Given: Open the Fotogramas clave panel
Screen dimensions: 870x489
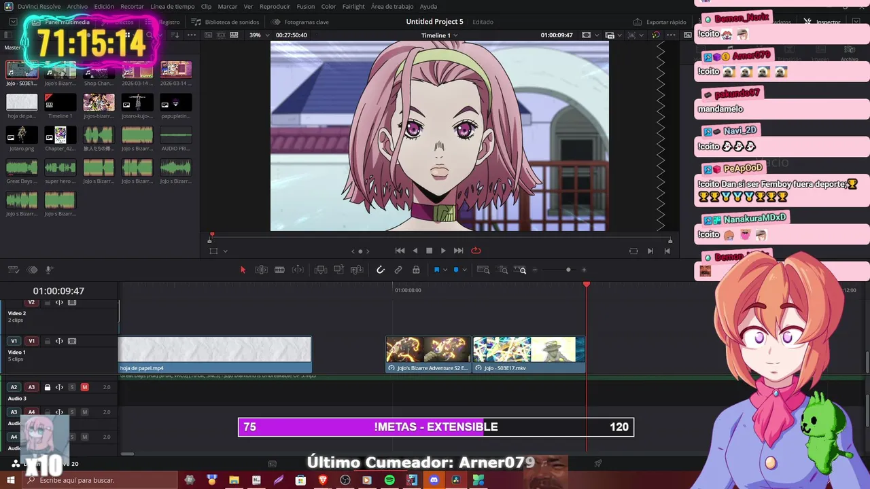Looking at the screenshot, I should 300,22.
